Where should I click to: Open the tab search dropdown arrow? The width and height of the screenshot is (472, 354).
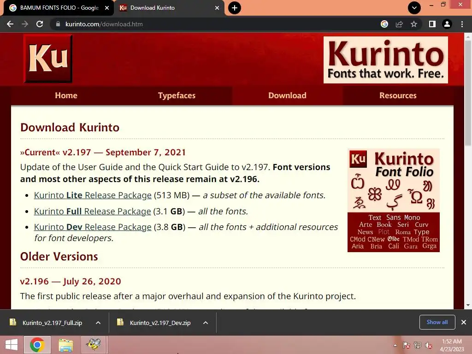414,8
